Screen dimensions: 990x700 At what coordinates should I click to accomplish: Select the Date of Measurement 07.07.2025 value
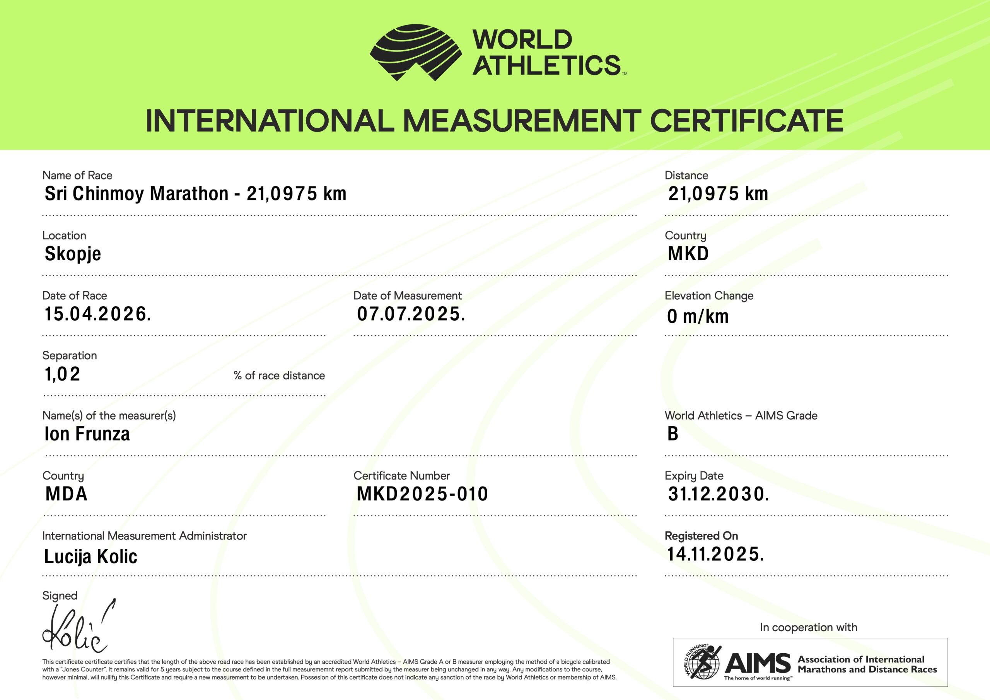coord(411,314)
